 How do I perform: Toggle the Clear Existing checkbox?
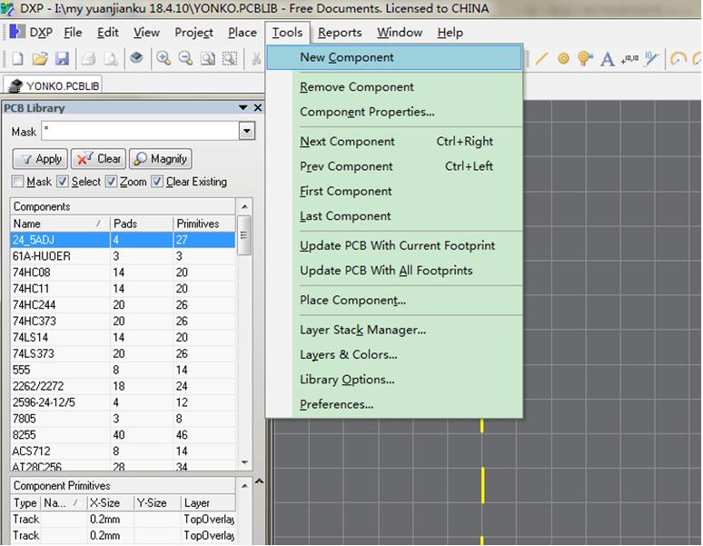[157, 182]
